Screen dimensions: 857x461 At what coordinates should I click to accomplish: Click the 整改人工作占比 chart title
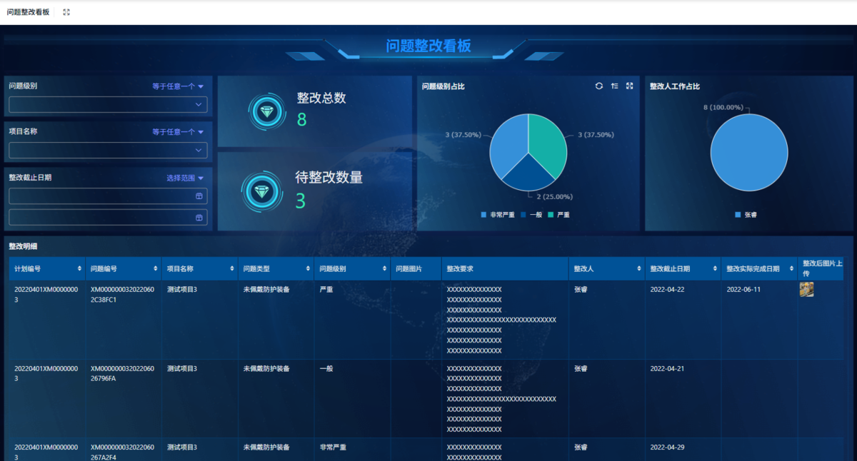tap(674, 86)
